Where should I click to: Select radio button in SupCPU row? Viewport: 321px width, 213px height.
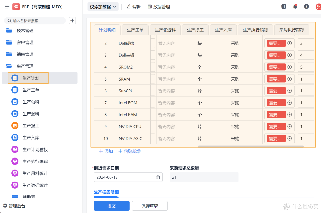click(289, 91)
